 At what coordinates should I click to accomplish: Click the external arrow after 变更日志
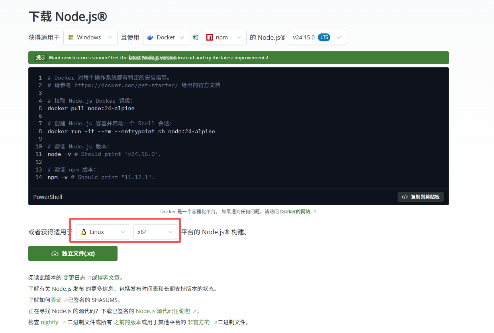click(x=89, y=278)
